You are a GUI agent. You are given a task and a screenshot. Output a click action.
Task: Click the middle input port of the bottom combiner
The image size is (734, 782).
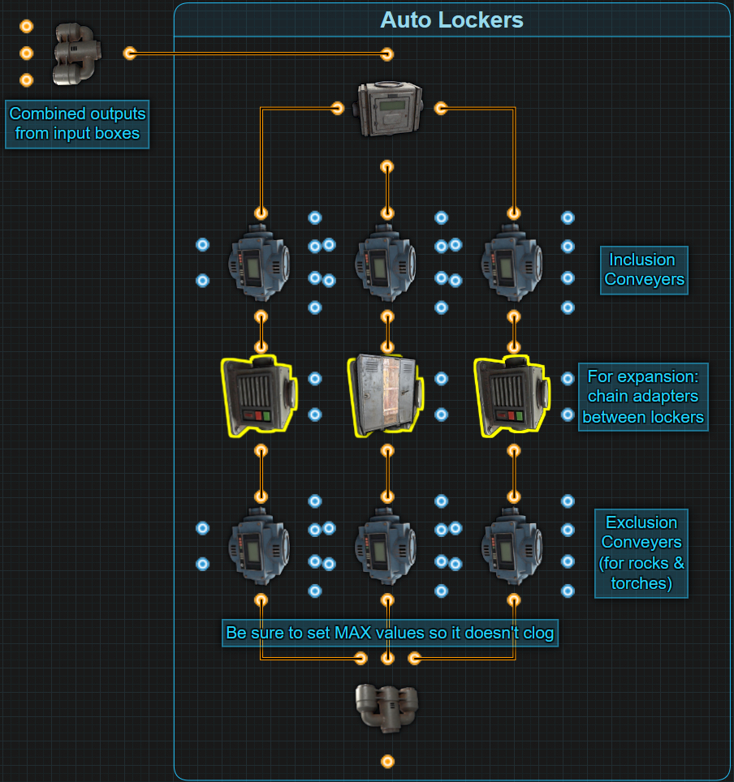(387, 659)
